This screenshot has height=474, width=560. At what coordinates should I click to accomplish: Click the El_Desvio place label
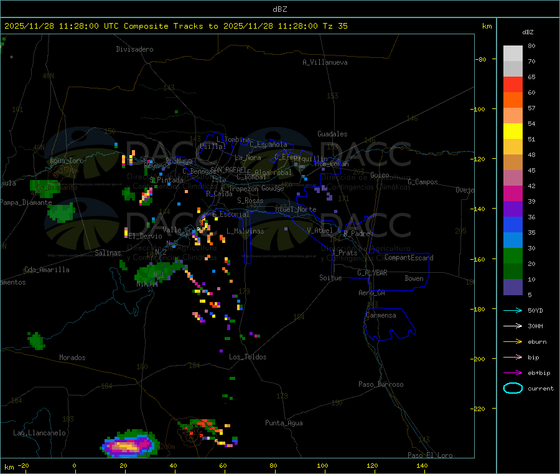coord(146,236)
